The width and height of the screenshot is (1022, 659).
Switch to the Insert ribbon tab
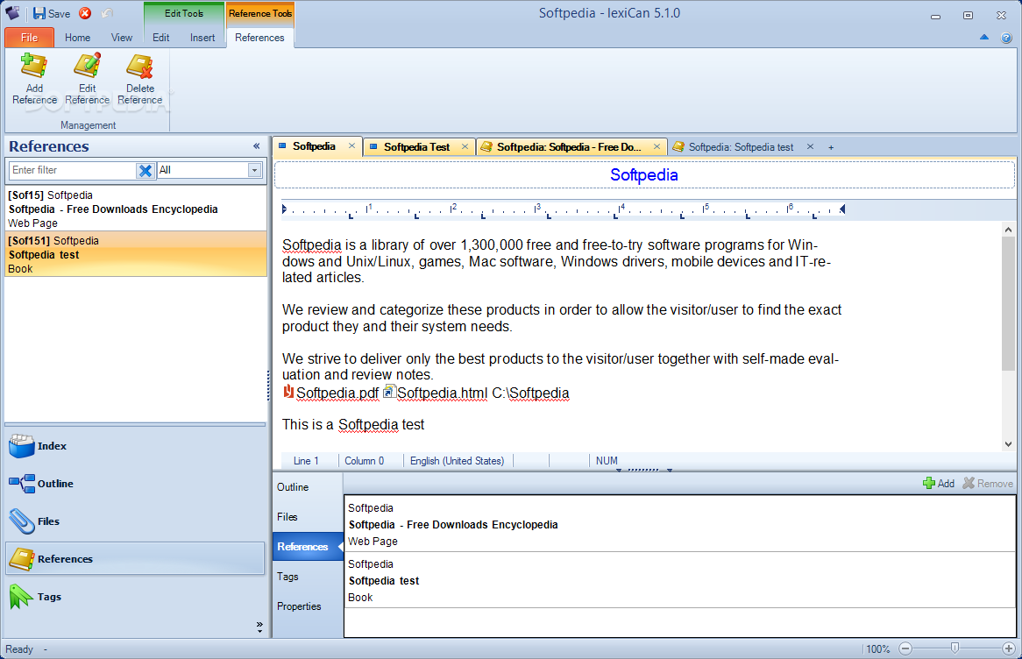202,38
